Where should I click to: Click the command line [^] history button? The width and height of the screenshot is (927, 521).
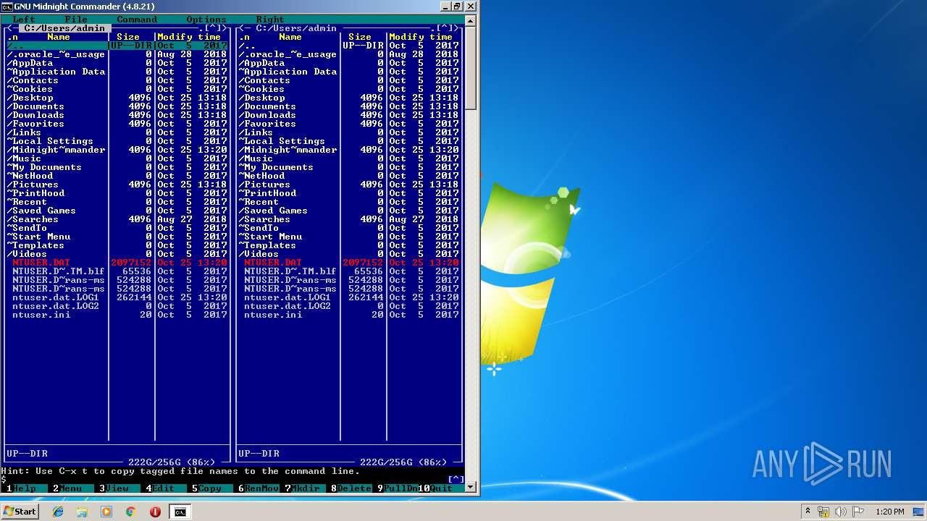[x=456, y=480]
